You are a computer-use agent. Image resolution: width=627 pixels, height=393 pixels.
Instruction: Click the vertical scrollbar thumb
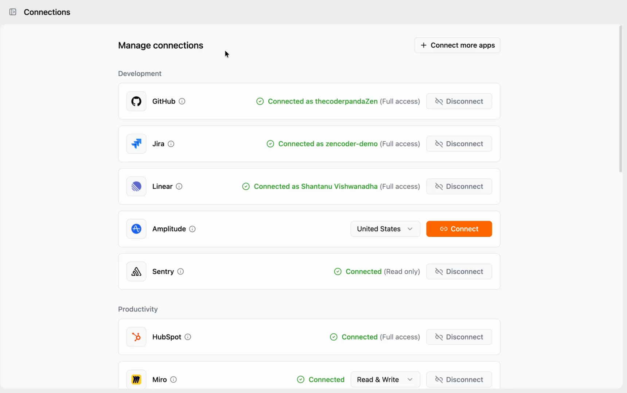(x=620, y=99)
